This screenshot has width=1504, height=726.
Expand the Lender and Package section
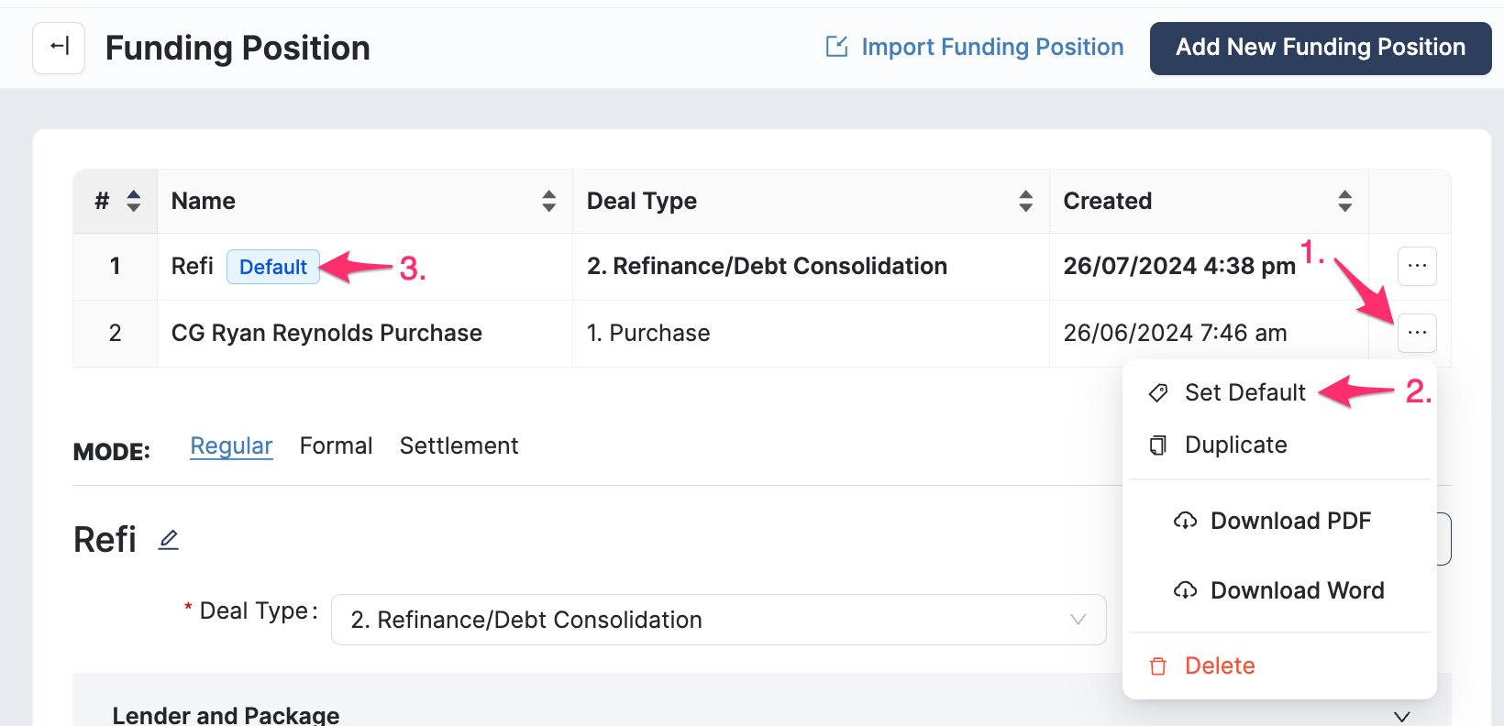click(x=1401, y=716)
